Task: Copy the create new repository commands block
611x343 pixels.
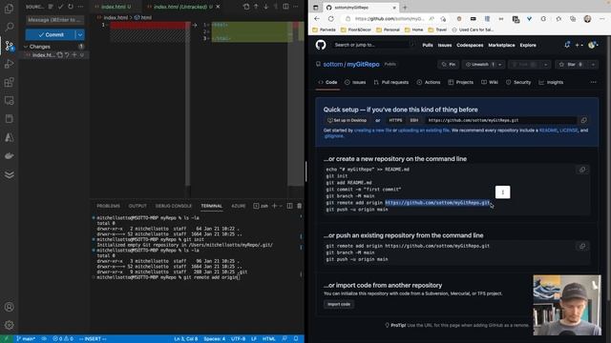Action: pos(582,170)
